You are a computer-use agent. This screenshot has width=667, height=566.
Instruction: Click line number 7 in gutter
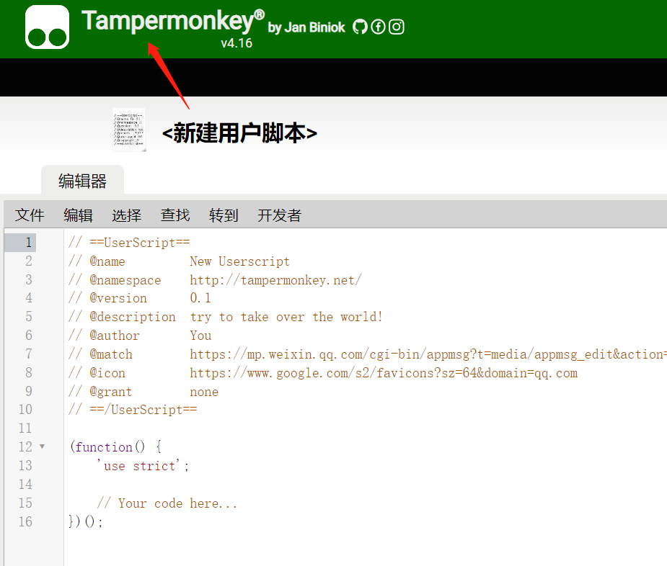tap(29, 354)
